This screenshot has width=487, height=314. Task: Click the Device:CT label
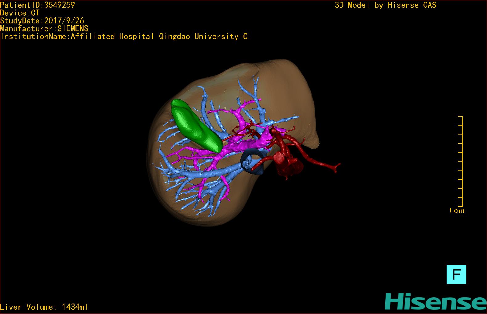[x=20, y=13]
